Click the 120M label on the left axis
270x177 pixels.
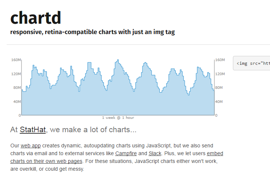[x=16, y=74]
